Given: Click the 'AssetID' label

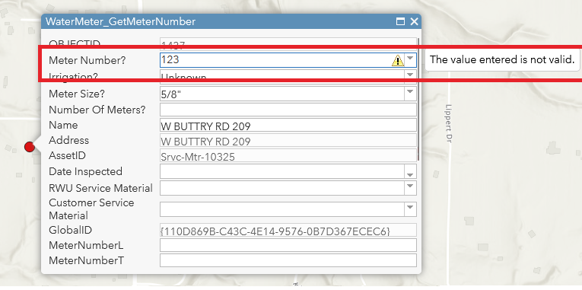Looking at the screenshot, I should click(67, 155).
